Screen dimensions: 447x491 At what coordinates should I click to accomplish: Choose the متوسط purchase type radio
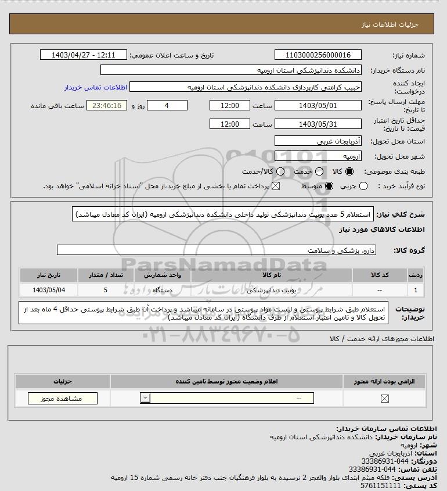329,186
